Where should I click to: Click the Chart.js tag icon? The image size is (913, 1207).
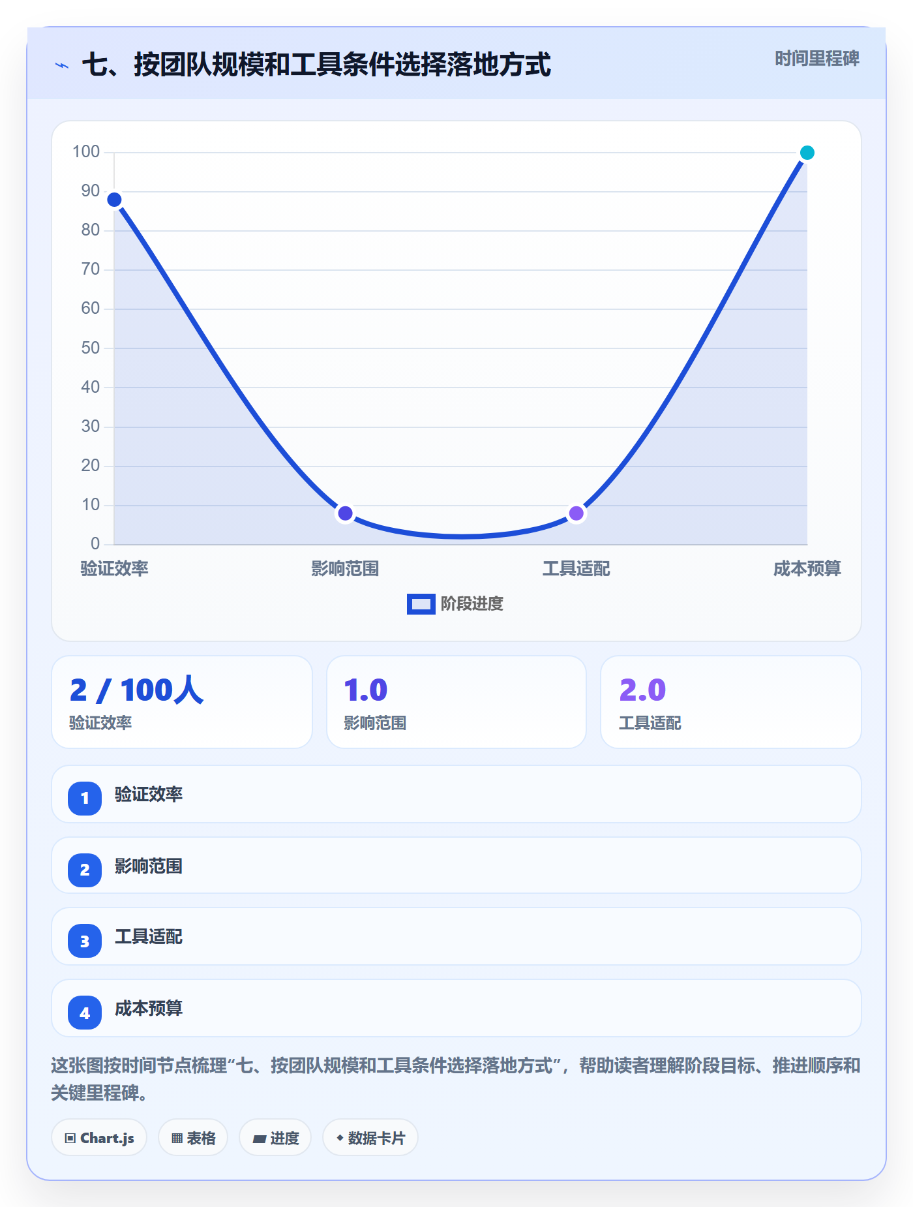pos(70,1138)
